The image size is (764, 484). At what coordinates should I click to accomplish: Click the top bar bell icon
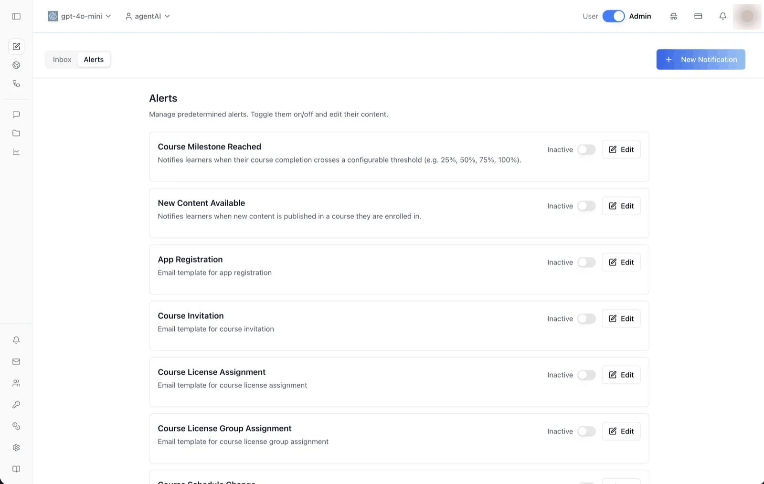coord(723,16)
